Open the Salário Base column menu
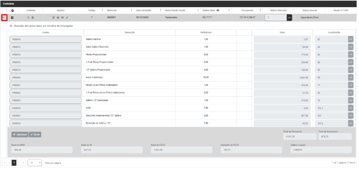 pos(229,11)
